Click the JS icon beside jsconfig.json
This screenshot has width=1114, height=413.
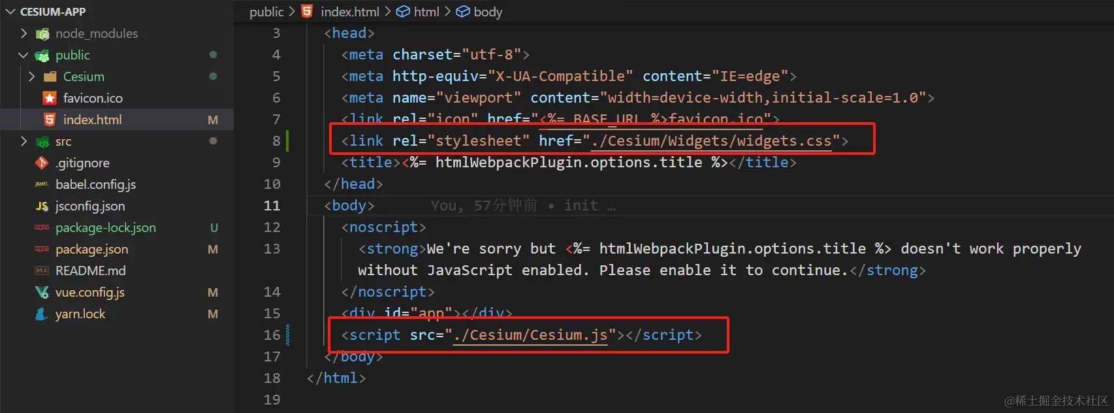[x=42, y=206]
